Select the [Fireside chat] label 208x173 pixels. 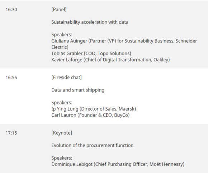[x=66, y=78]
